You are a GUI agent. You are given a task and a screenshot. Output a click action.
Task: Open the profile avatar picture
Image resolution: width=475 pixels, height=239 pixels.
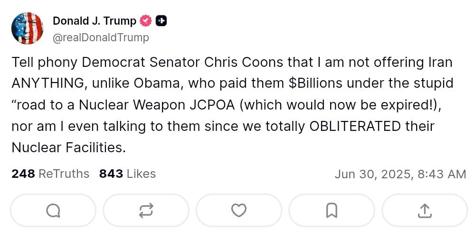[x=28, y=28]
